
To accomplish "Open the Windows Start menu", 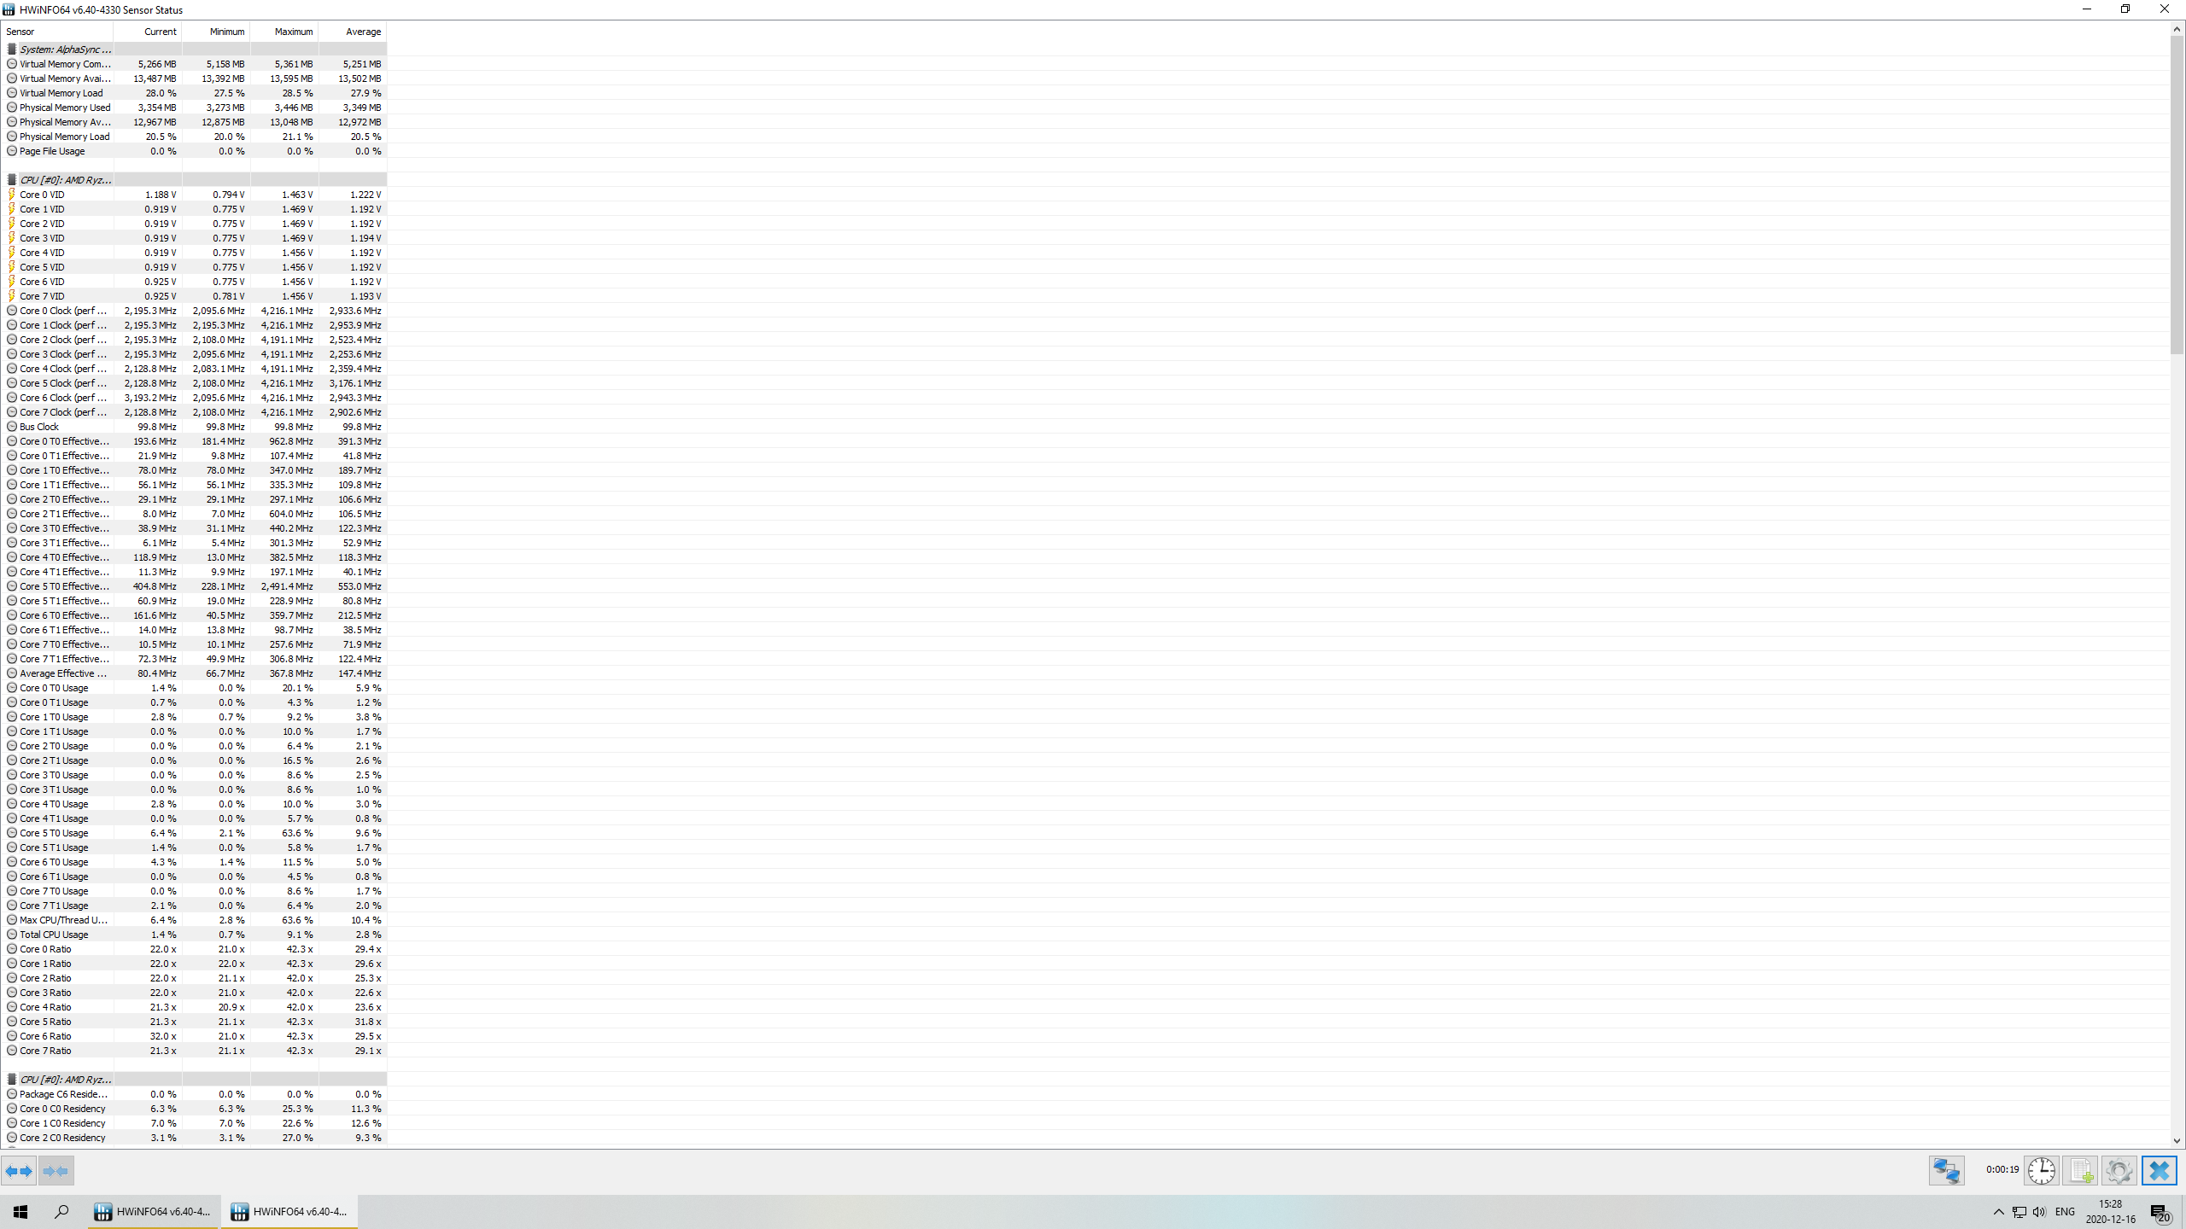I will 20,1212.
